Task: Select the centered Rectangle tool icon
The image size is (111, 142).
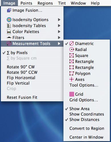Action: (71, 61)
